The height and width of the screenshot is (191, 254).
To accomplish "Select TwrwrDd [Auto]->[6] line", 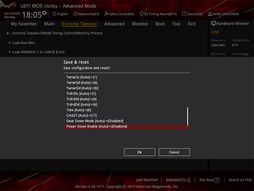I will click(x=82, y=88).
